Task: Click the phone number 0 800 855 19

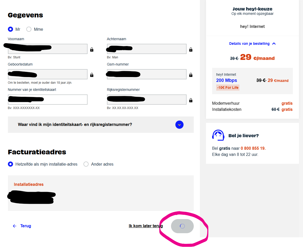Action: click(253, 148)
